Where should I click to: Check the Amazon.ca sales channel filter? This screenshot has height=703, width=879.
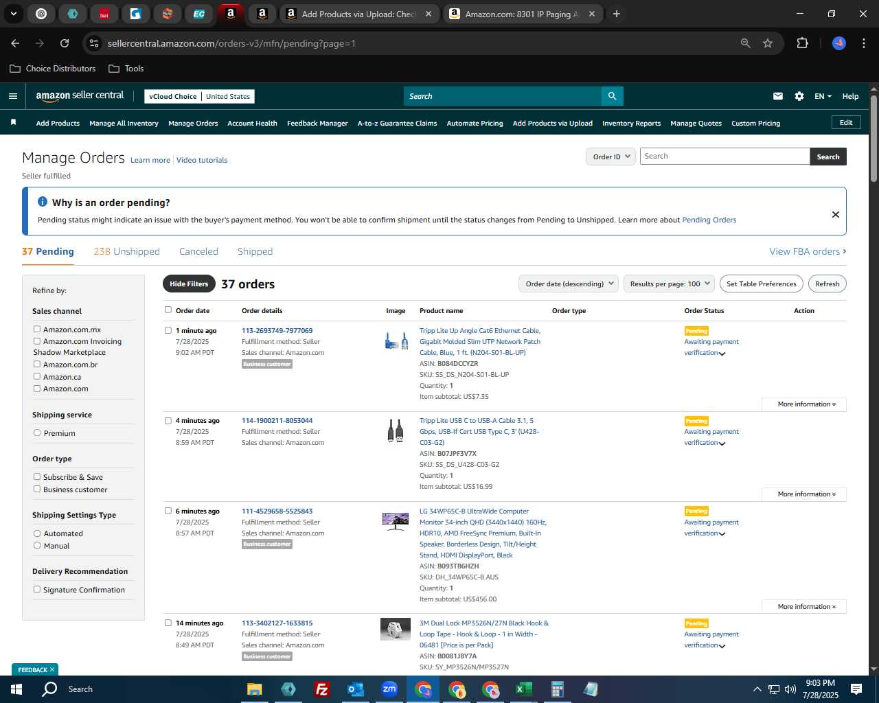[x=37, y=376]
